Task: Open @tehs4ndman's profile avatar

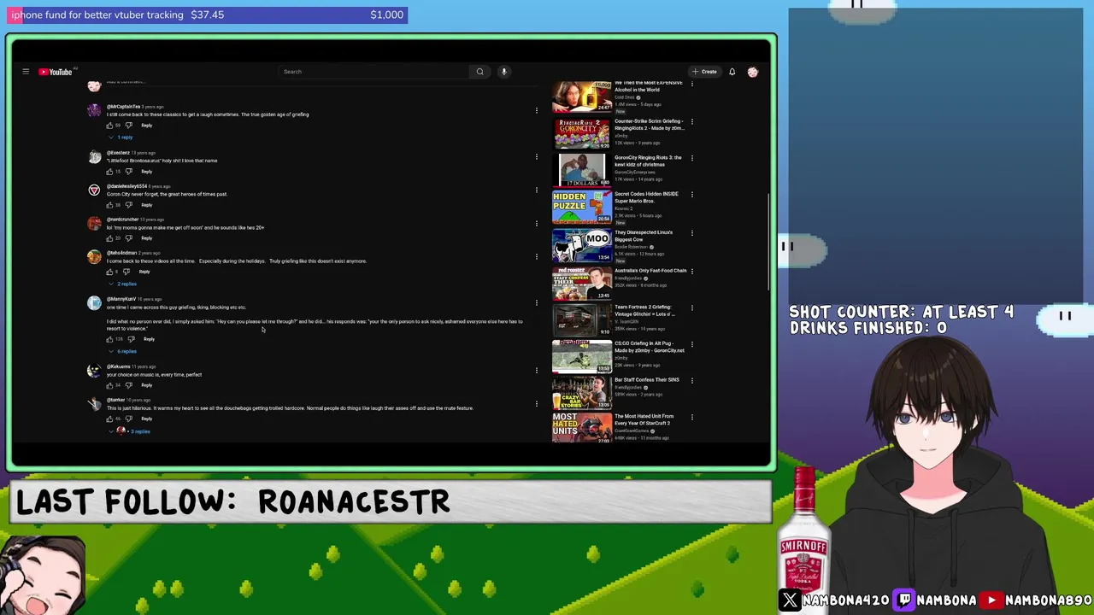Action: [x=94, y=256]
